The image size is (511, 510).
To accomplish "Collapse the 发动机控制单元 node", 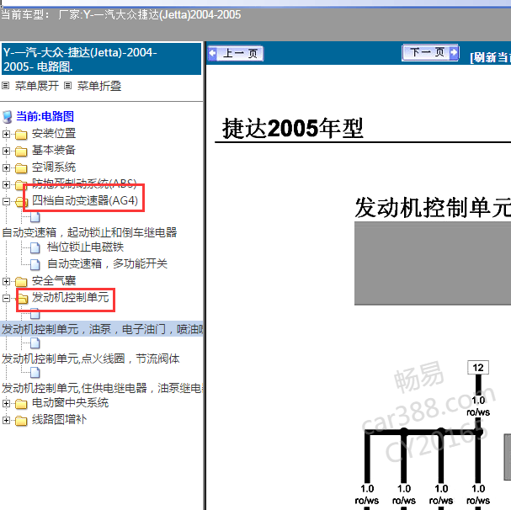I will 6,298.
